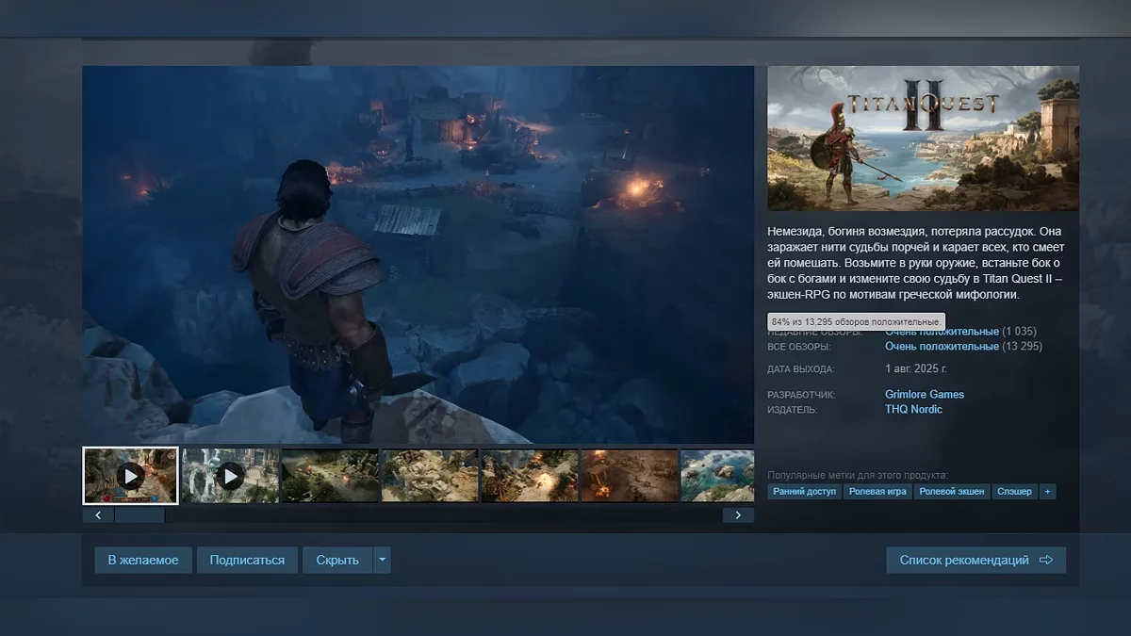
Task: Open the dropdown arrow next to Скрыть
Action: pyautogui.click(x=382, y=560)
